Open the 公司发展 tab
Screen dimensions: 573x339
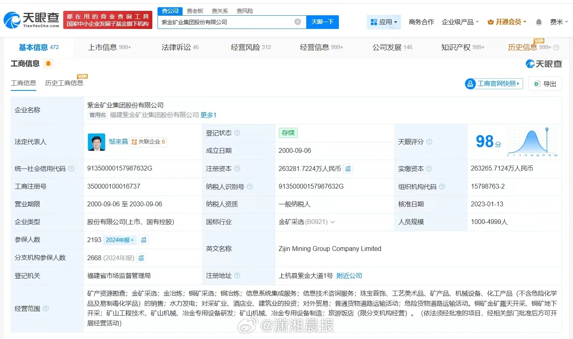click(x=392, y=47)
